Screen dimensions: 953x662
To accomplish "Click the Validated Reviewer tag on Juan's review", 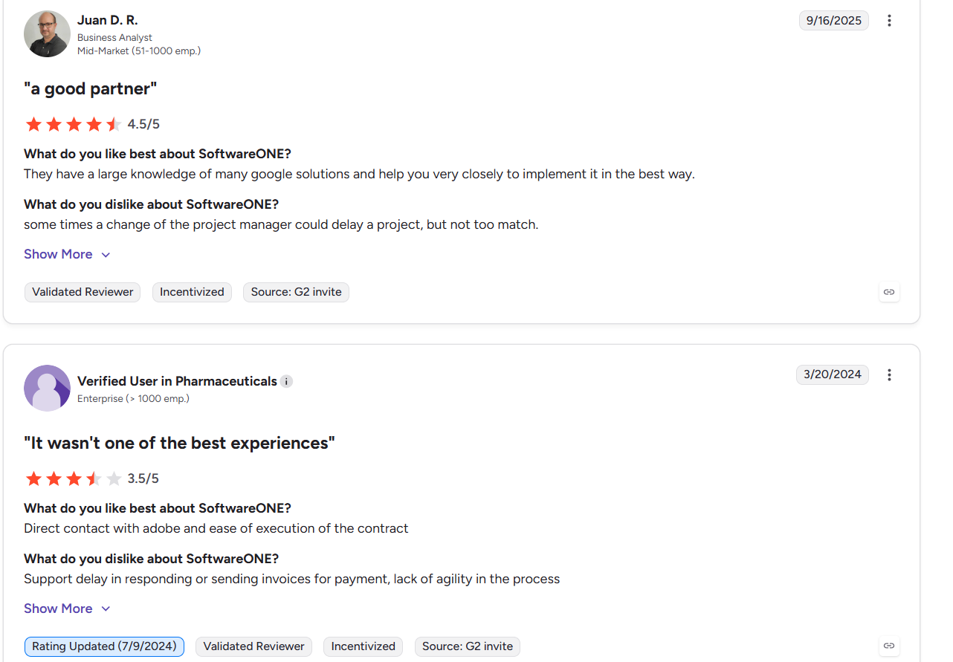I will (83, 292).
